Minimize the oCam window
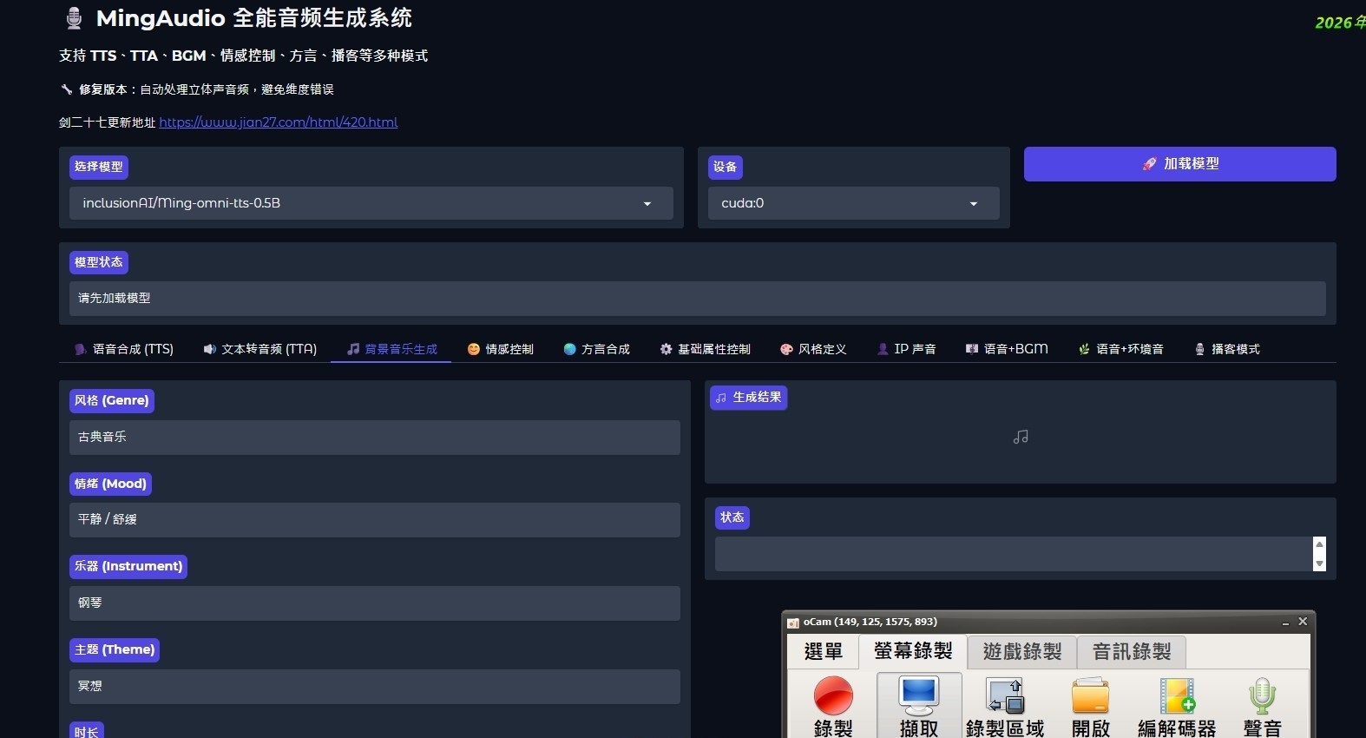This screenshot has height=738, width=1366. [x=1285, y=623]
